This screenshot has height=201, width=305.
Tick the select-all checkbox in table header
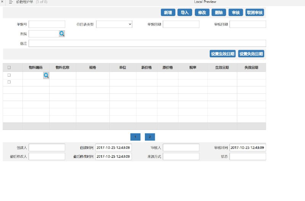click(9, 68)
